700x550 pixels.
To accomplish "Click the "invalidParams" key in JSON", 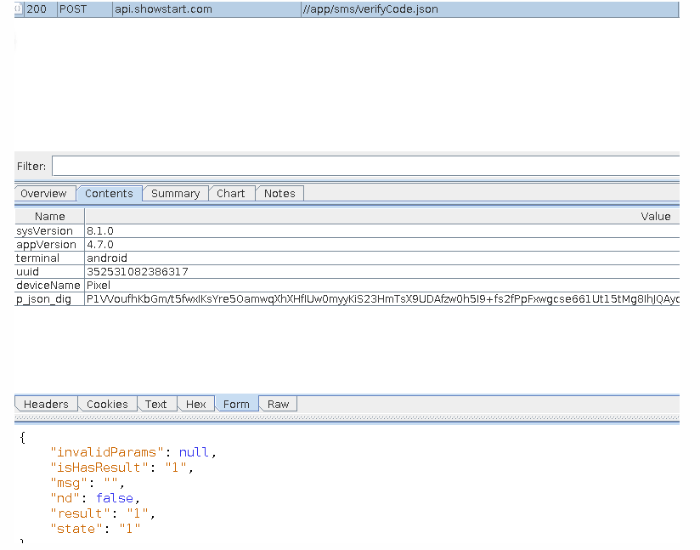I will (107, 452).
